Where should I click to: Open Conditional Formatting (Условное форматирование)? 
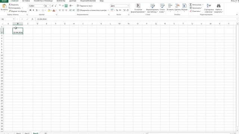click(138, 8)
